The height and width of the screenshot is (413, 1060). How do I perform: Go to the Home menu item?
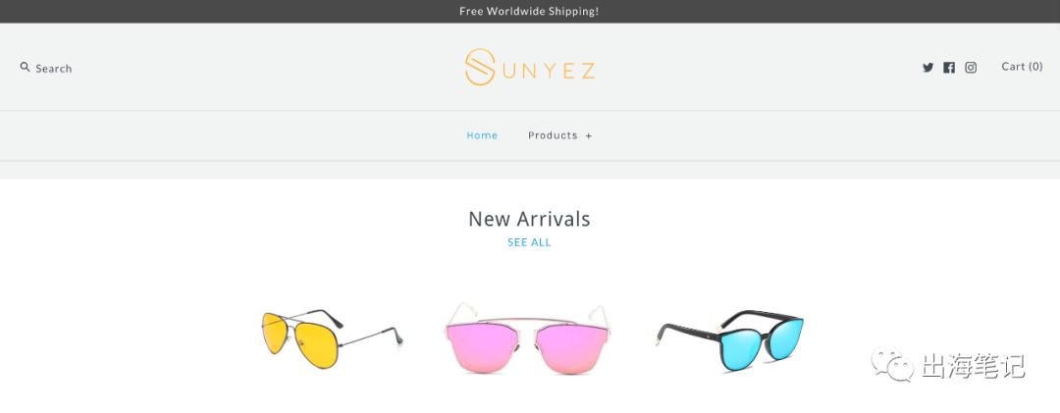[482, 135]
